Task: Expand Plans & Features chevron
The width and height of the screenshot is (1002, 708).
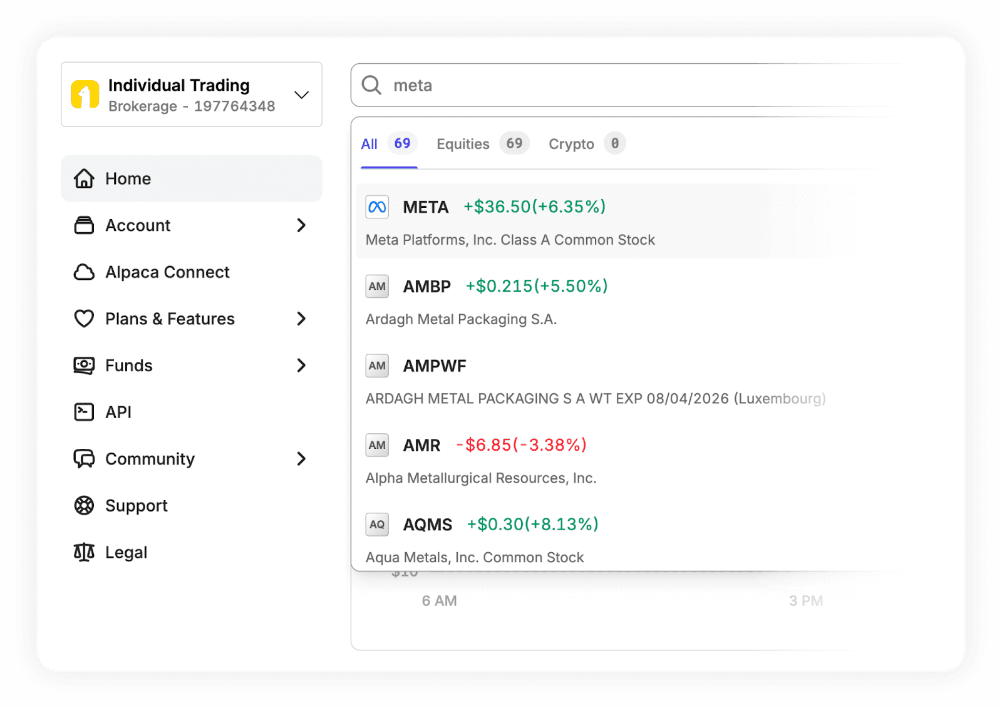Action: pos(301,319)
